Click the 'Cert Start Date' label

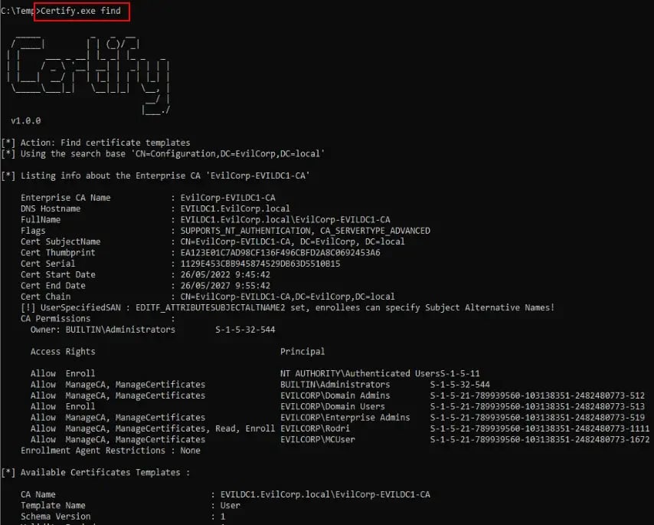pyautogui.click(x=58, y=274)
